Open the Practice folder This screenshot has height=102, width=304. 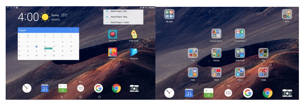(x=216, y=53)
